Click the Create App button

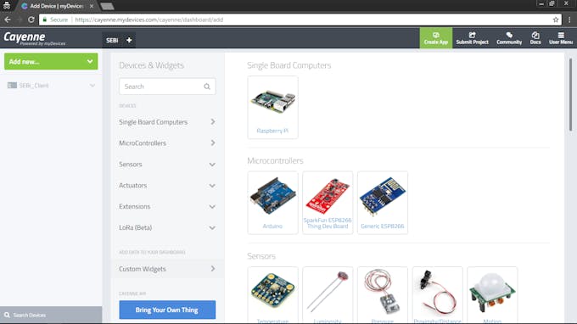tap(435, 38)
